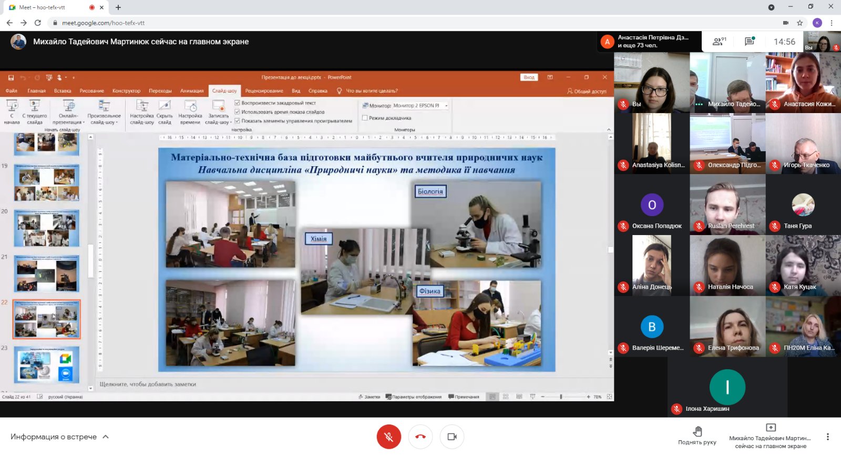Open the Transitions ribbon tab
Image resolution: width=841 pixels, height=456 pixels.
(160, 91)
